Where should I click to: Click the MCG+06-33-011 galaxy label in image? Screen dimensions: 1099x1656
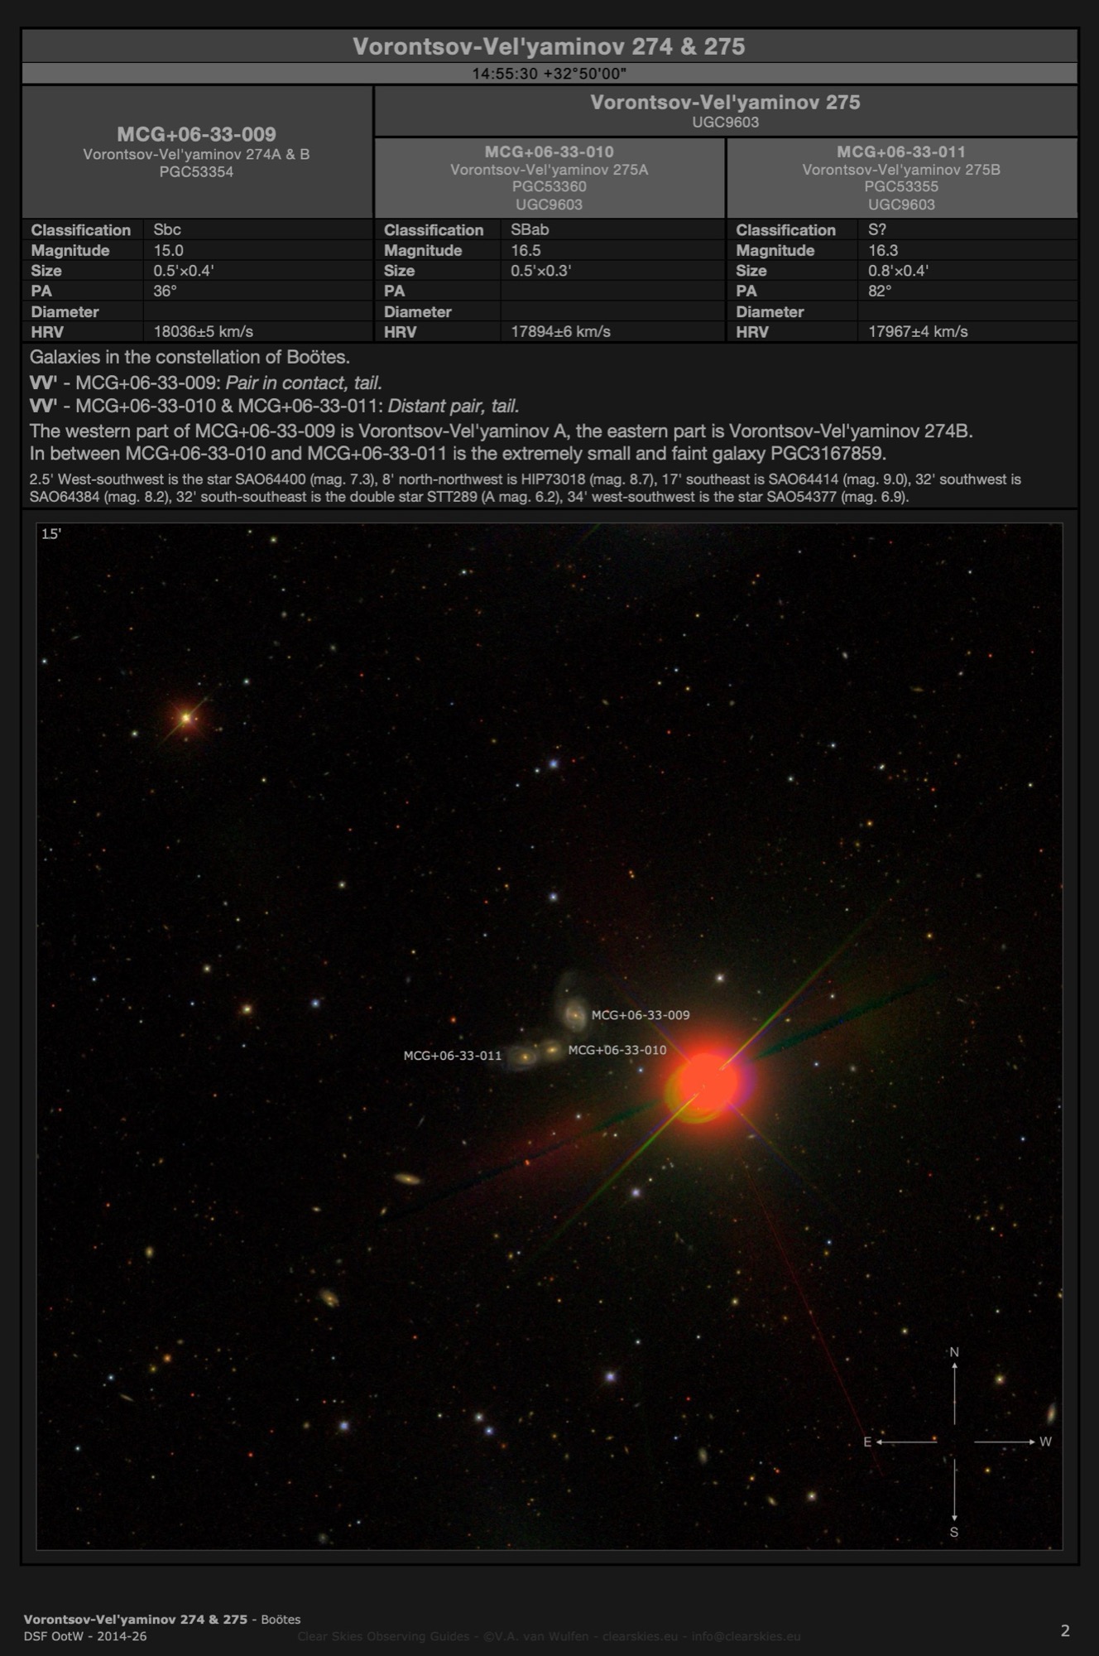pyautogui.click(x=452, y=1056)
